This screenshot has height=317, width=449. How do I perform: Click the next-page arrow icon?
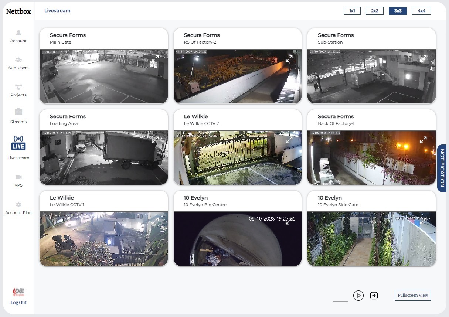pyautogui.click(x=374, y=296)
